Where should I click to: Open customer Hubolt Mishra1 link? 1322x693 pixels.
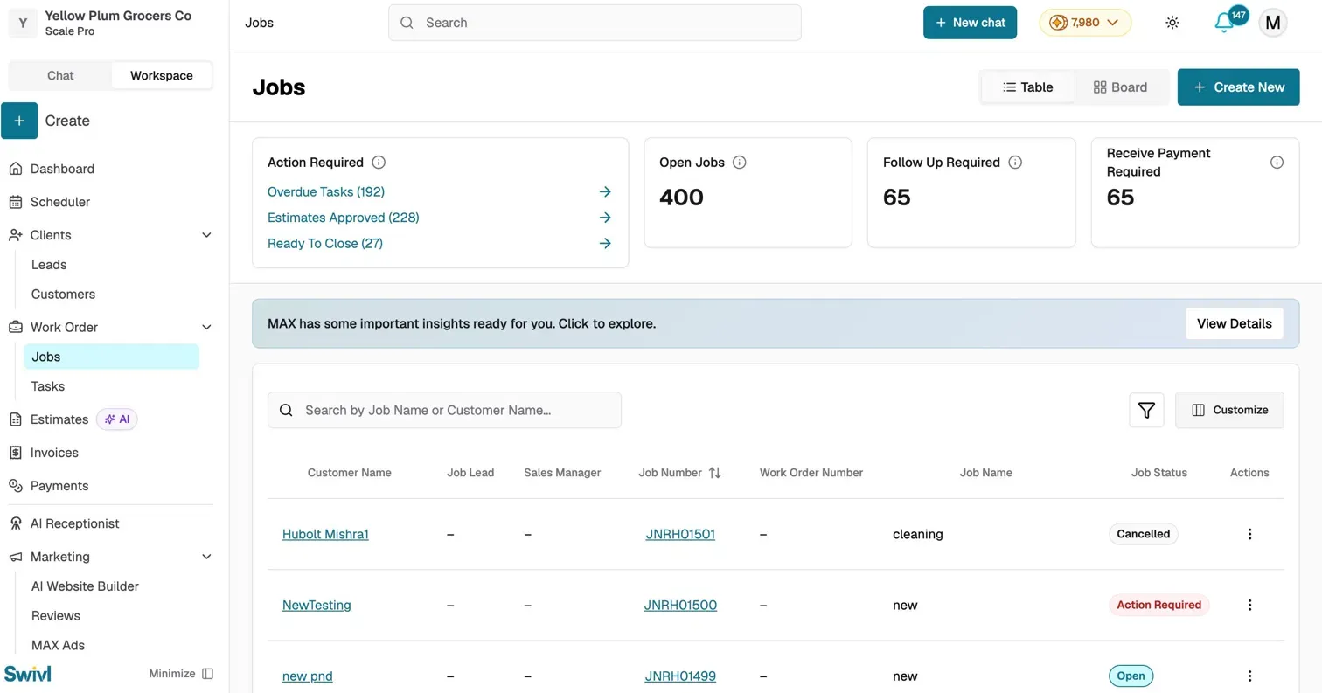[325, 534]
